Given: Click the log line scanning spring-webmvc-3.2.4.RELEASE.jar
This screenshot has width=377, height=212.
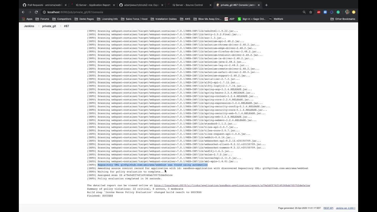Looking at the screenshot, I should pyautogui.click(x=172, y=120).
